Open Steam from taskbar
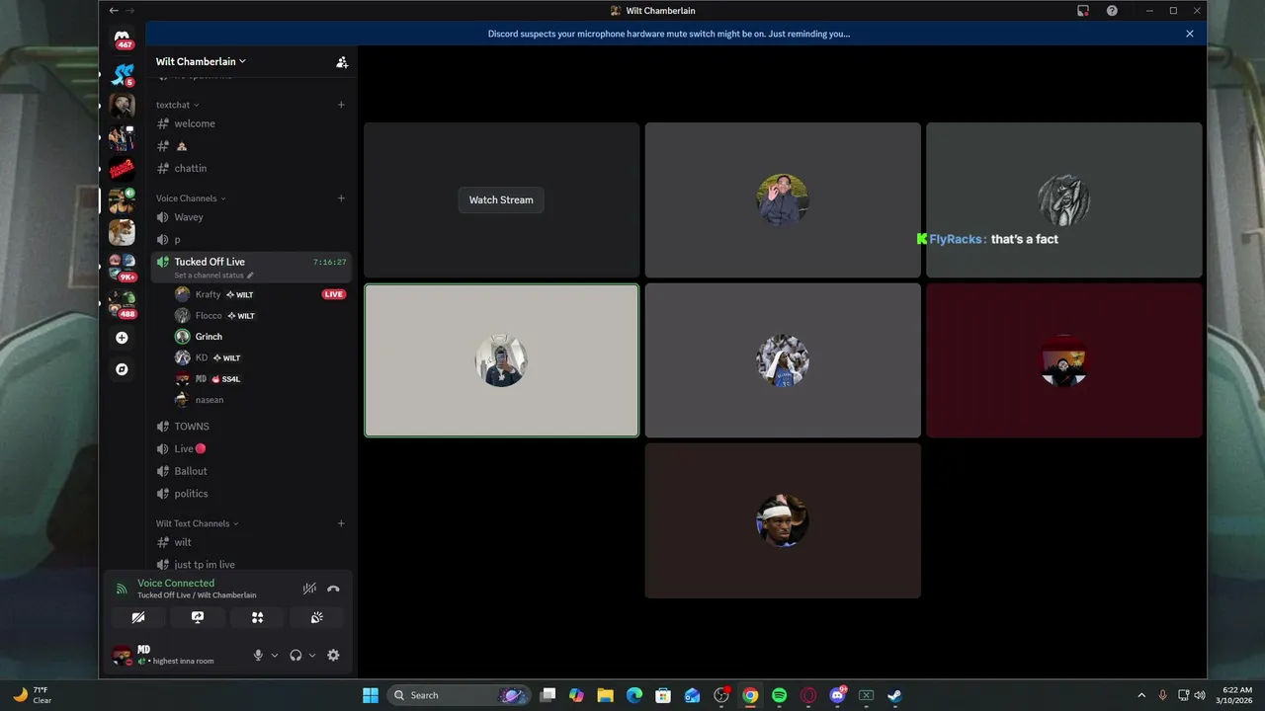 pos(894,695)
